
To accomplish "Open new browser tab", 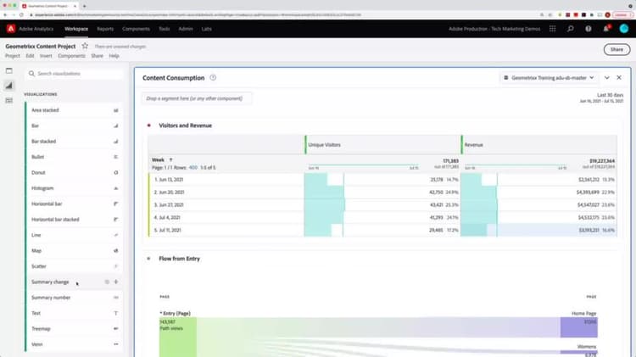I will tap(84, 6).
